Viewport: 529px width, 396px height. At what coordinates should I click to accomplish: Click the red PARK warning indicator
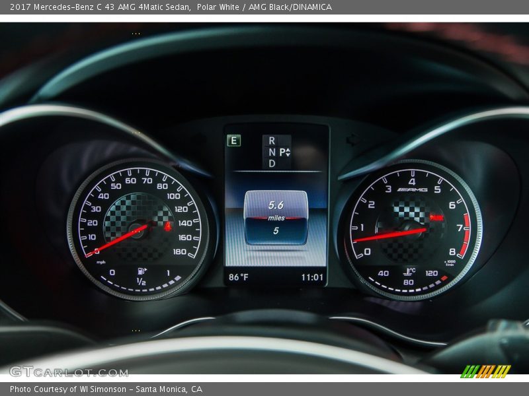tap(436, 218)
